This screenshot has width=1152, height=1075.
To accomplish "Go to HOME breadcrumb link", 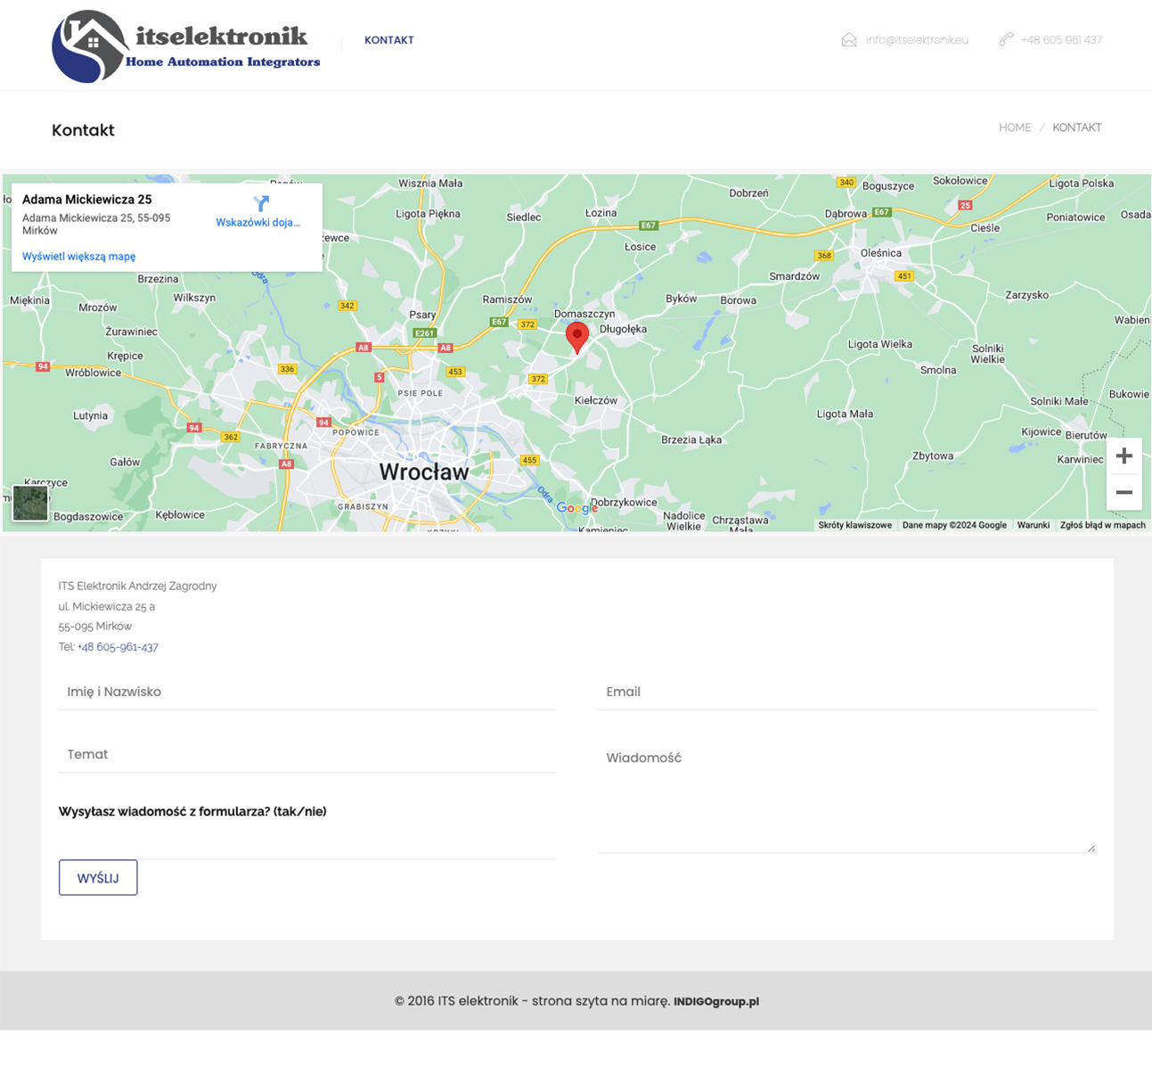I will click(x=1015, y=127).
